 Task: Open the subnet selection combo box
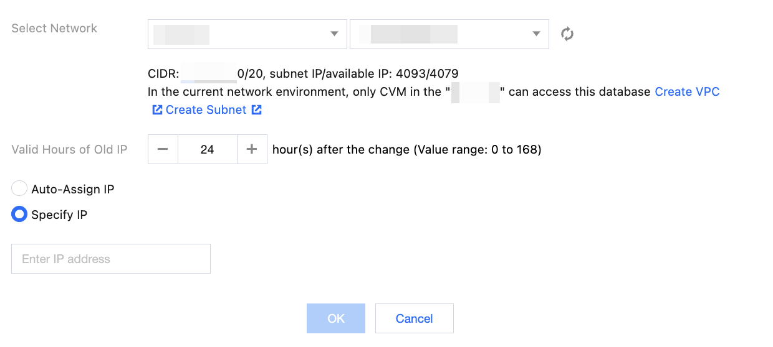pyautogui.click(x=449, y=34)
